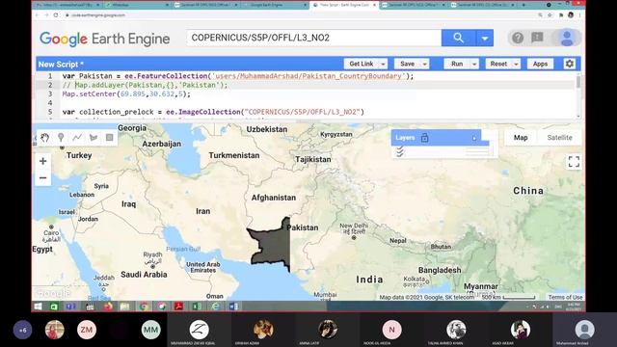Click the collection_prelock code line
The image size is (617, 347).
point(213,112)
